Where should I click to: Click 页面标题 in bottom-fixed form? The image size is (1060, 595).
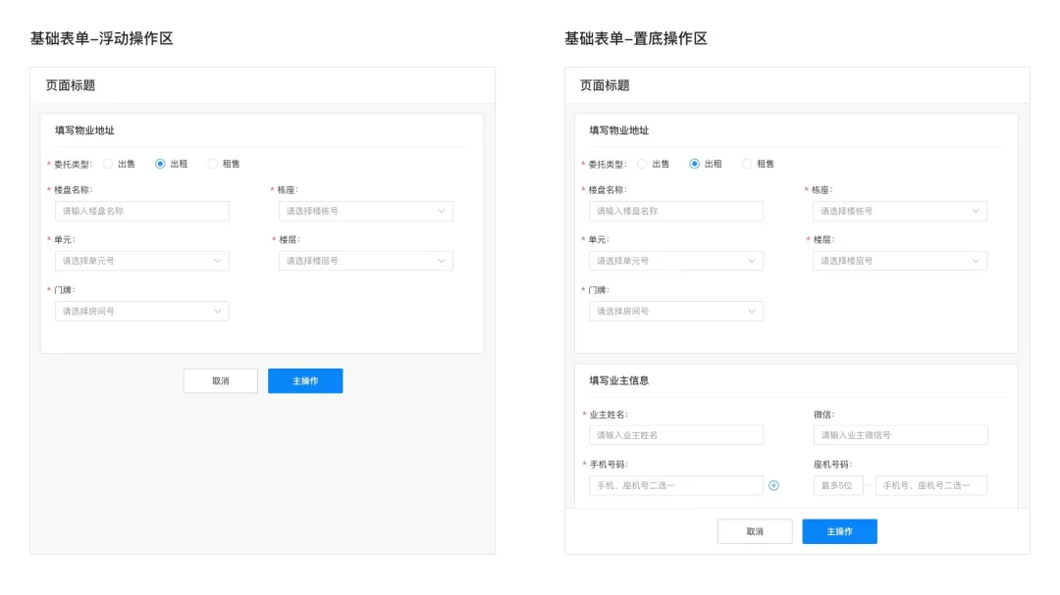pyautogui.click(x=605, y=86)
